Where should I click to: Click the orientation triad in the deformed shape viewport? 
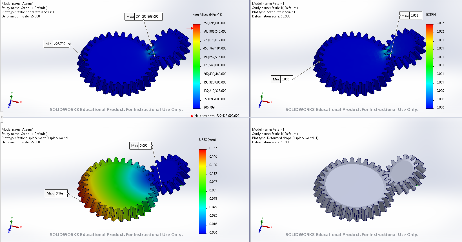click(x=265, y=225)
